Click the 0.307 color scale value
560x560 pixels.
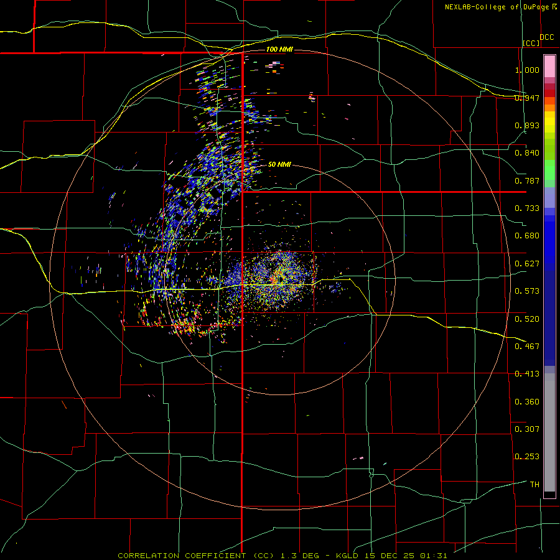coord(527,429)
